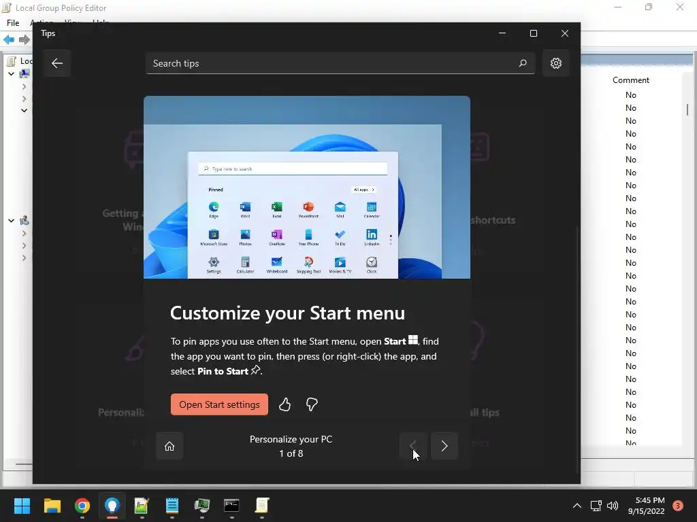Image resolution: width=697 pixels, height=522 pixels.
Task: Show the next tip
Action: click(444, 446)
